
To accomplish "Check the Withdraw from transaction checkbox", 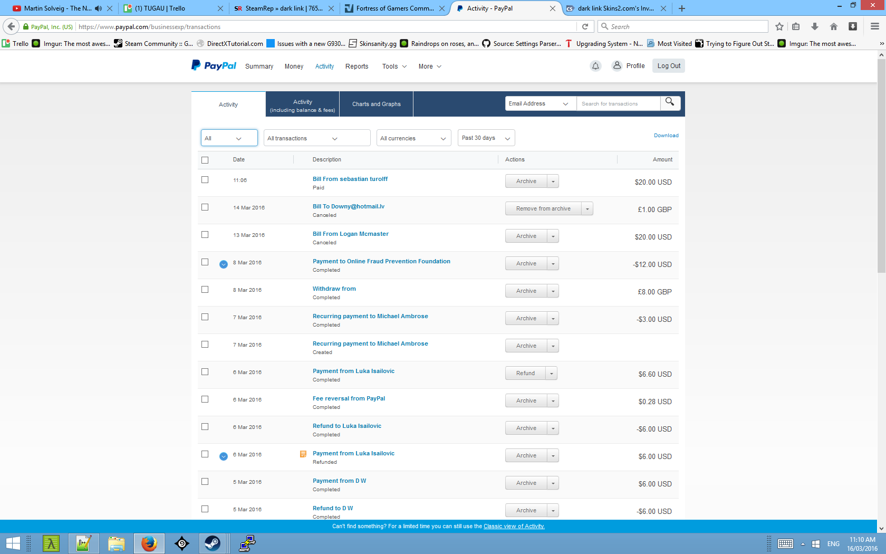I will point(205,290).
